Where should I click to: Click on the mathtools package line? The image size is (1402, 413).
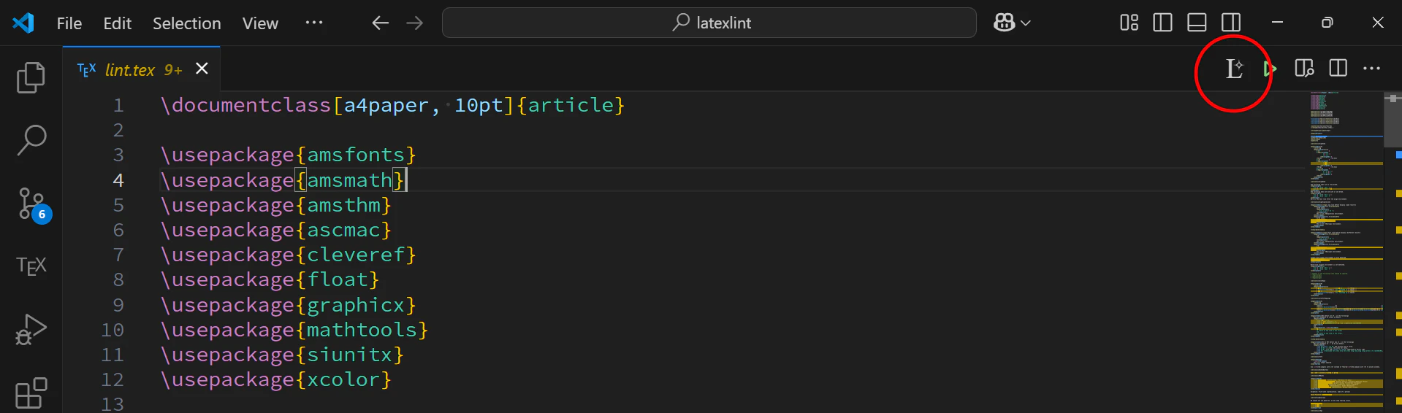(x=294, y=330)
